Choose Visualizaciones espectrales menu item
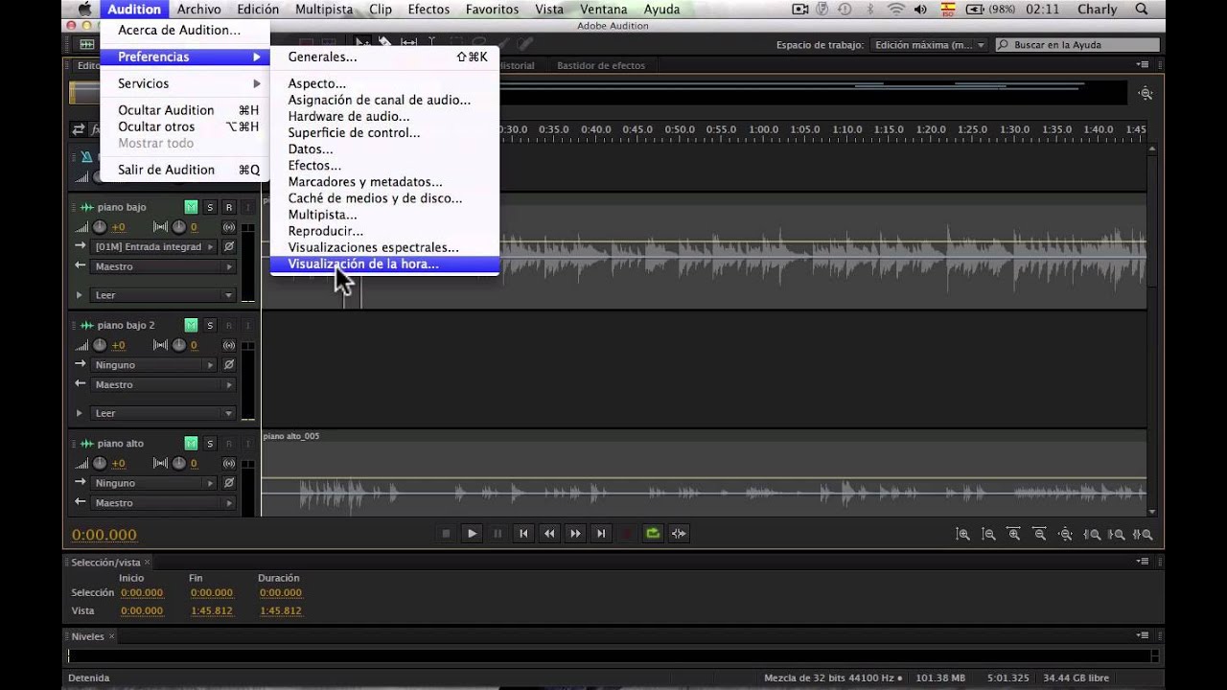This screenshot has width=1227, height=690. click(x=384, y=247)
